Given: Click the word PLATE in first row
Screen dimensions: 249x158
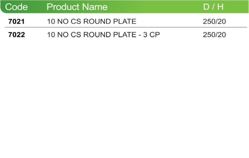Looking at the screenshot, I should pyautogui.click(x=125, y=21).
